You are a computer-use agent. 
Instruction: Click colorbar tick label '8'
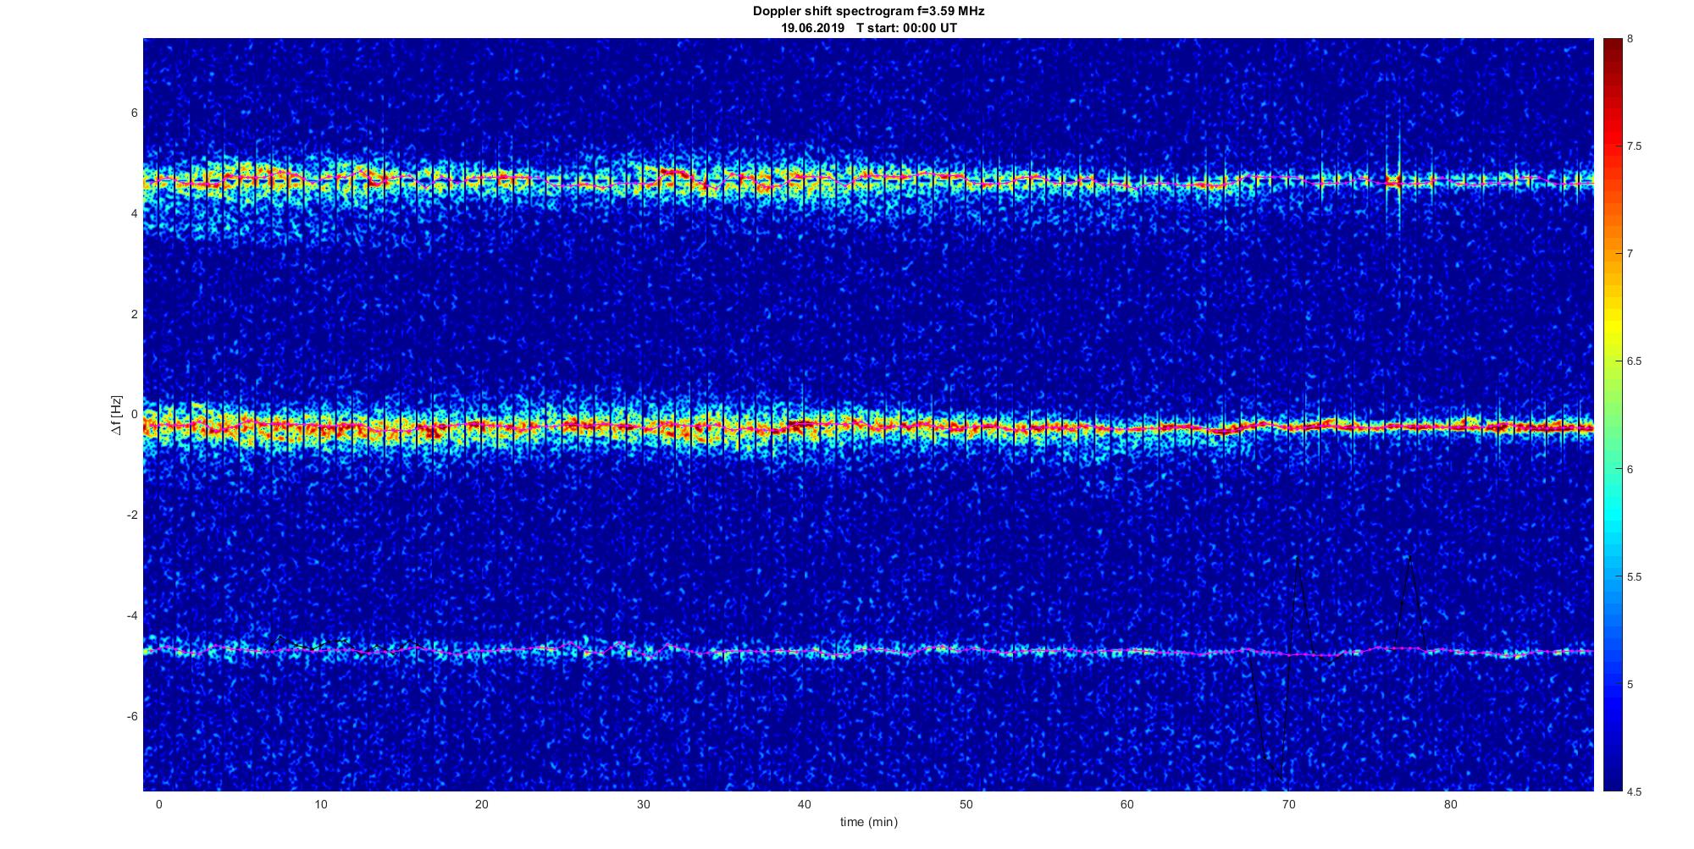pyautogui.click(x=1630, y=39)
